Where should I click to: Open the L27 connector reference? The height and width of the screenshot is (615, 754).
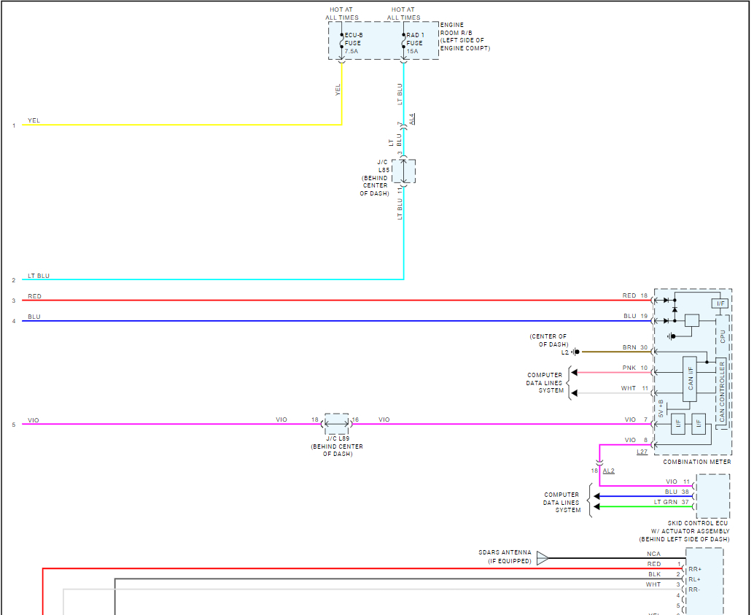(641, 452)
